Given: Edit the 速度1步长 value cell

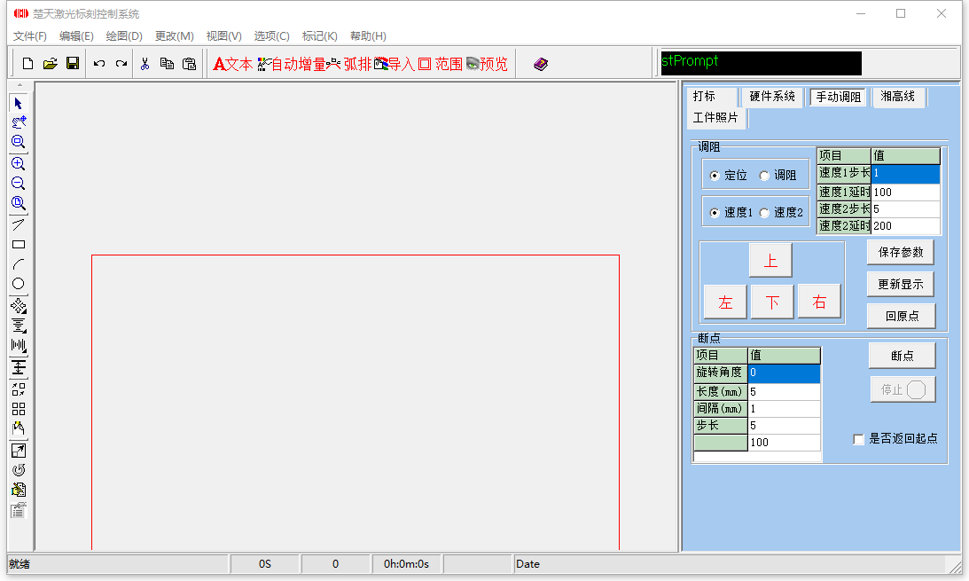Looking at the screenshot, I should coord(905,174).
